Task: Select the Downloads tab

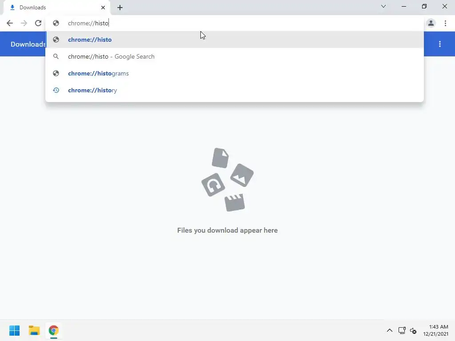Action: pos(56,8)
